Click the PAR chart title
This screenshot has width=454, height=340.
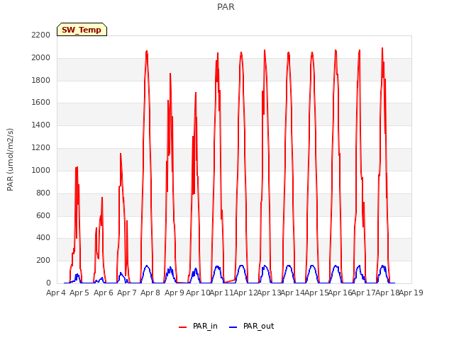226,7
